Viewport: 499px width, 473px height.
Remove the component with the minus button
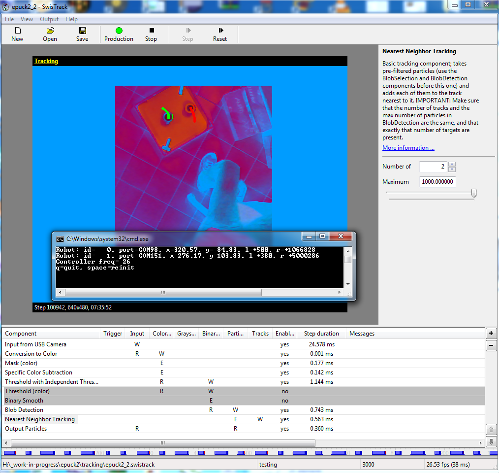click(x=491, y=345)
